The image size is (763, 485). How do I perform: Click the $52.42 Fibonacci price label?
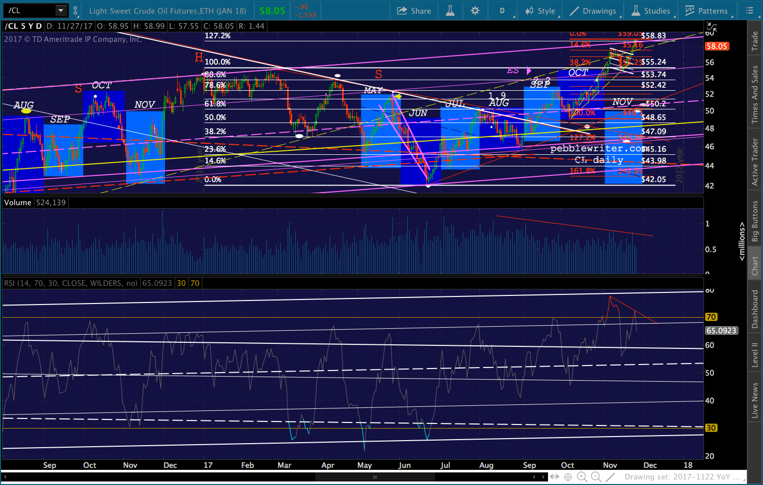click(x=653, y=85)
